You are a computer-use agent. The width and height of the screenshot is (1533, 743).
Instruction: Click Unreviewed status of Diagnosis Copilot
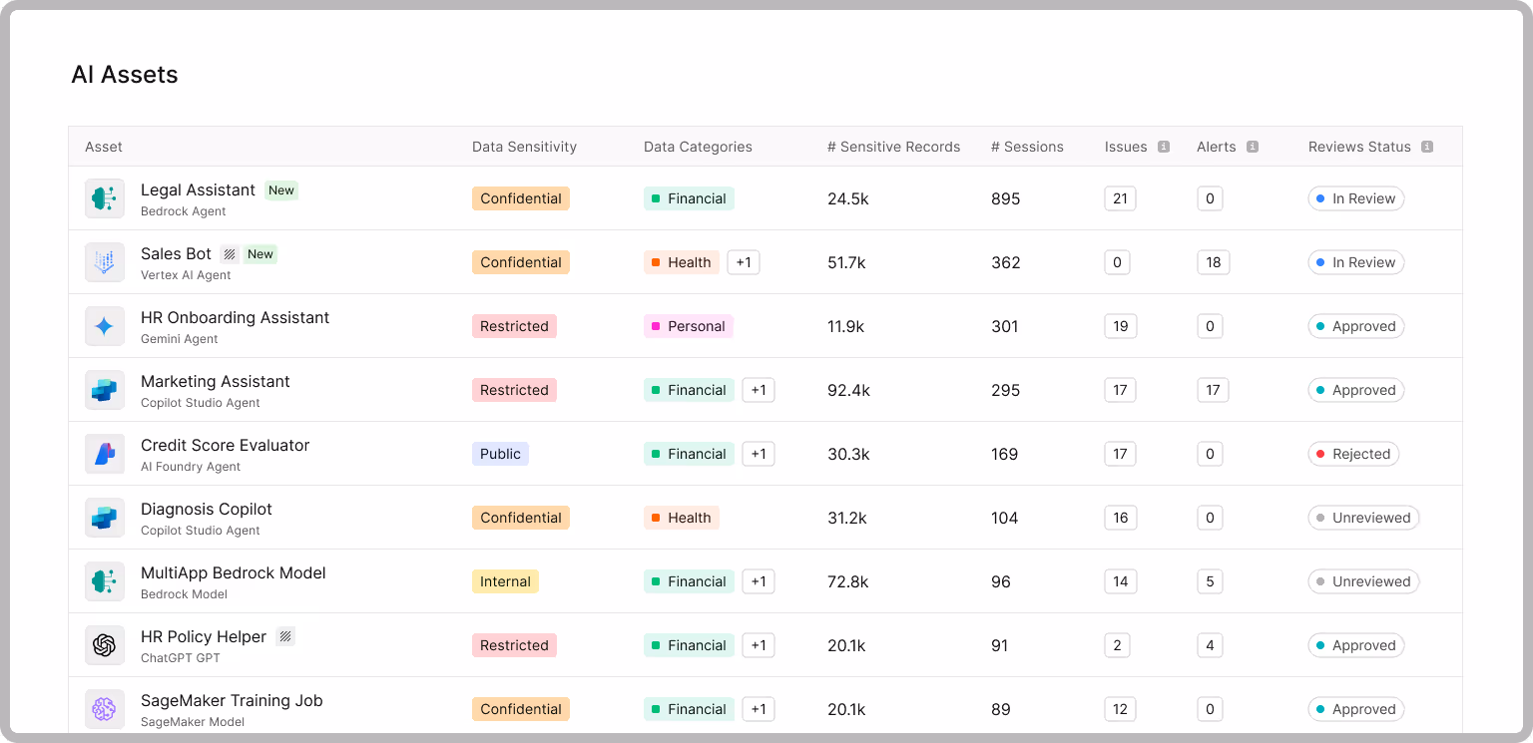(x=1363, y=518)
